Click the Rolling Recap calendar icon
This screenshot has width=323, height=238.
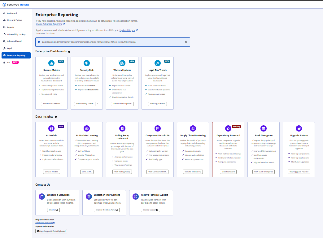(x=122, y=128)
